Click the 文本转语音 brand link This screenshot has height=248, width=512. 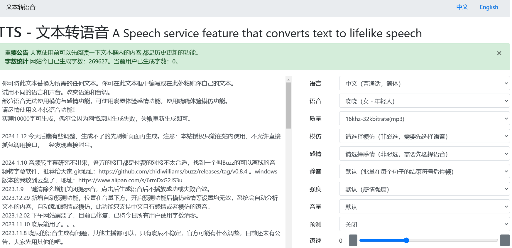pyautogui.click(x=21, y=7)
